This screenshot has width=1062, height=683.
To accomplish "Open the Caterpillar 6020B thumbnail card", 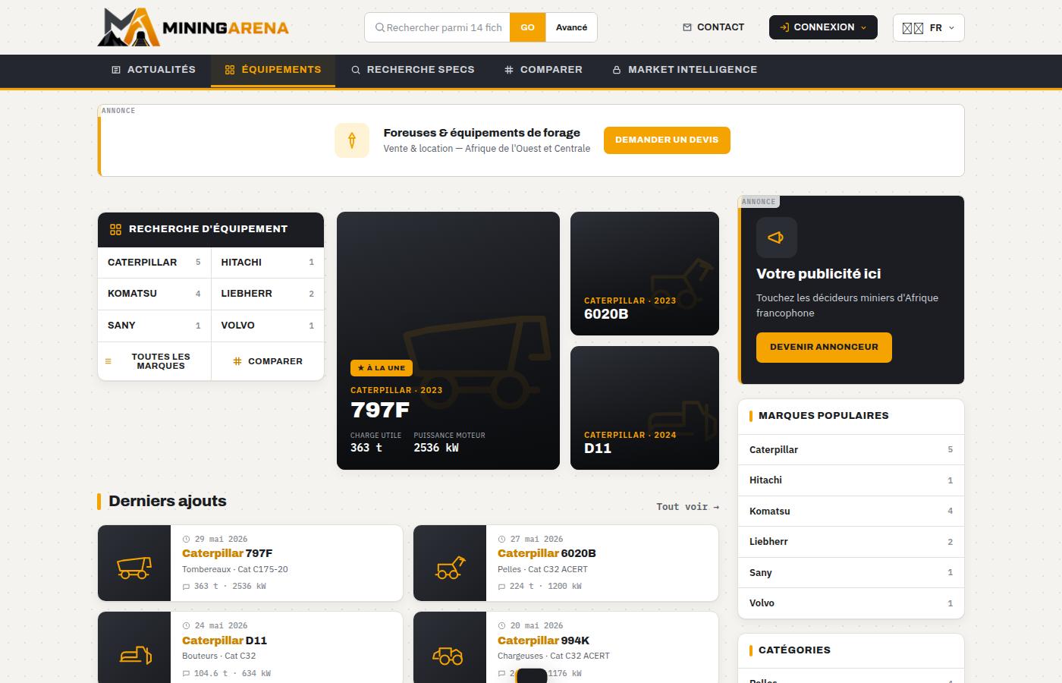I will pyautogui.click(x=645, y=273).
